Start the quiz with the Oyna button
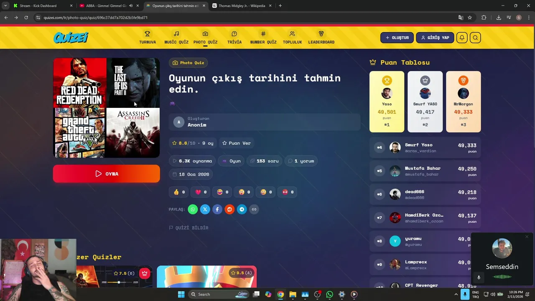The image size is (535, 301). (106, 173)
